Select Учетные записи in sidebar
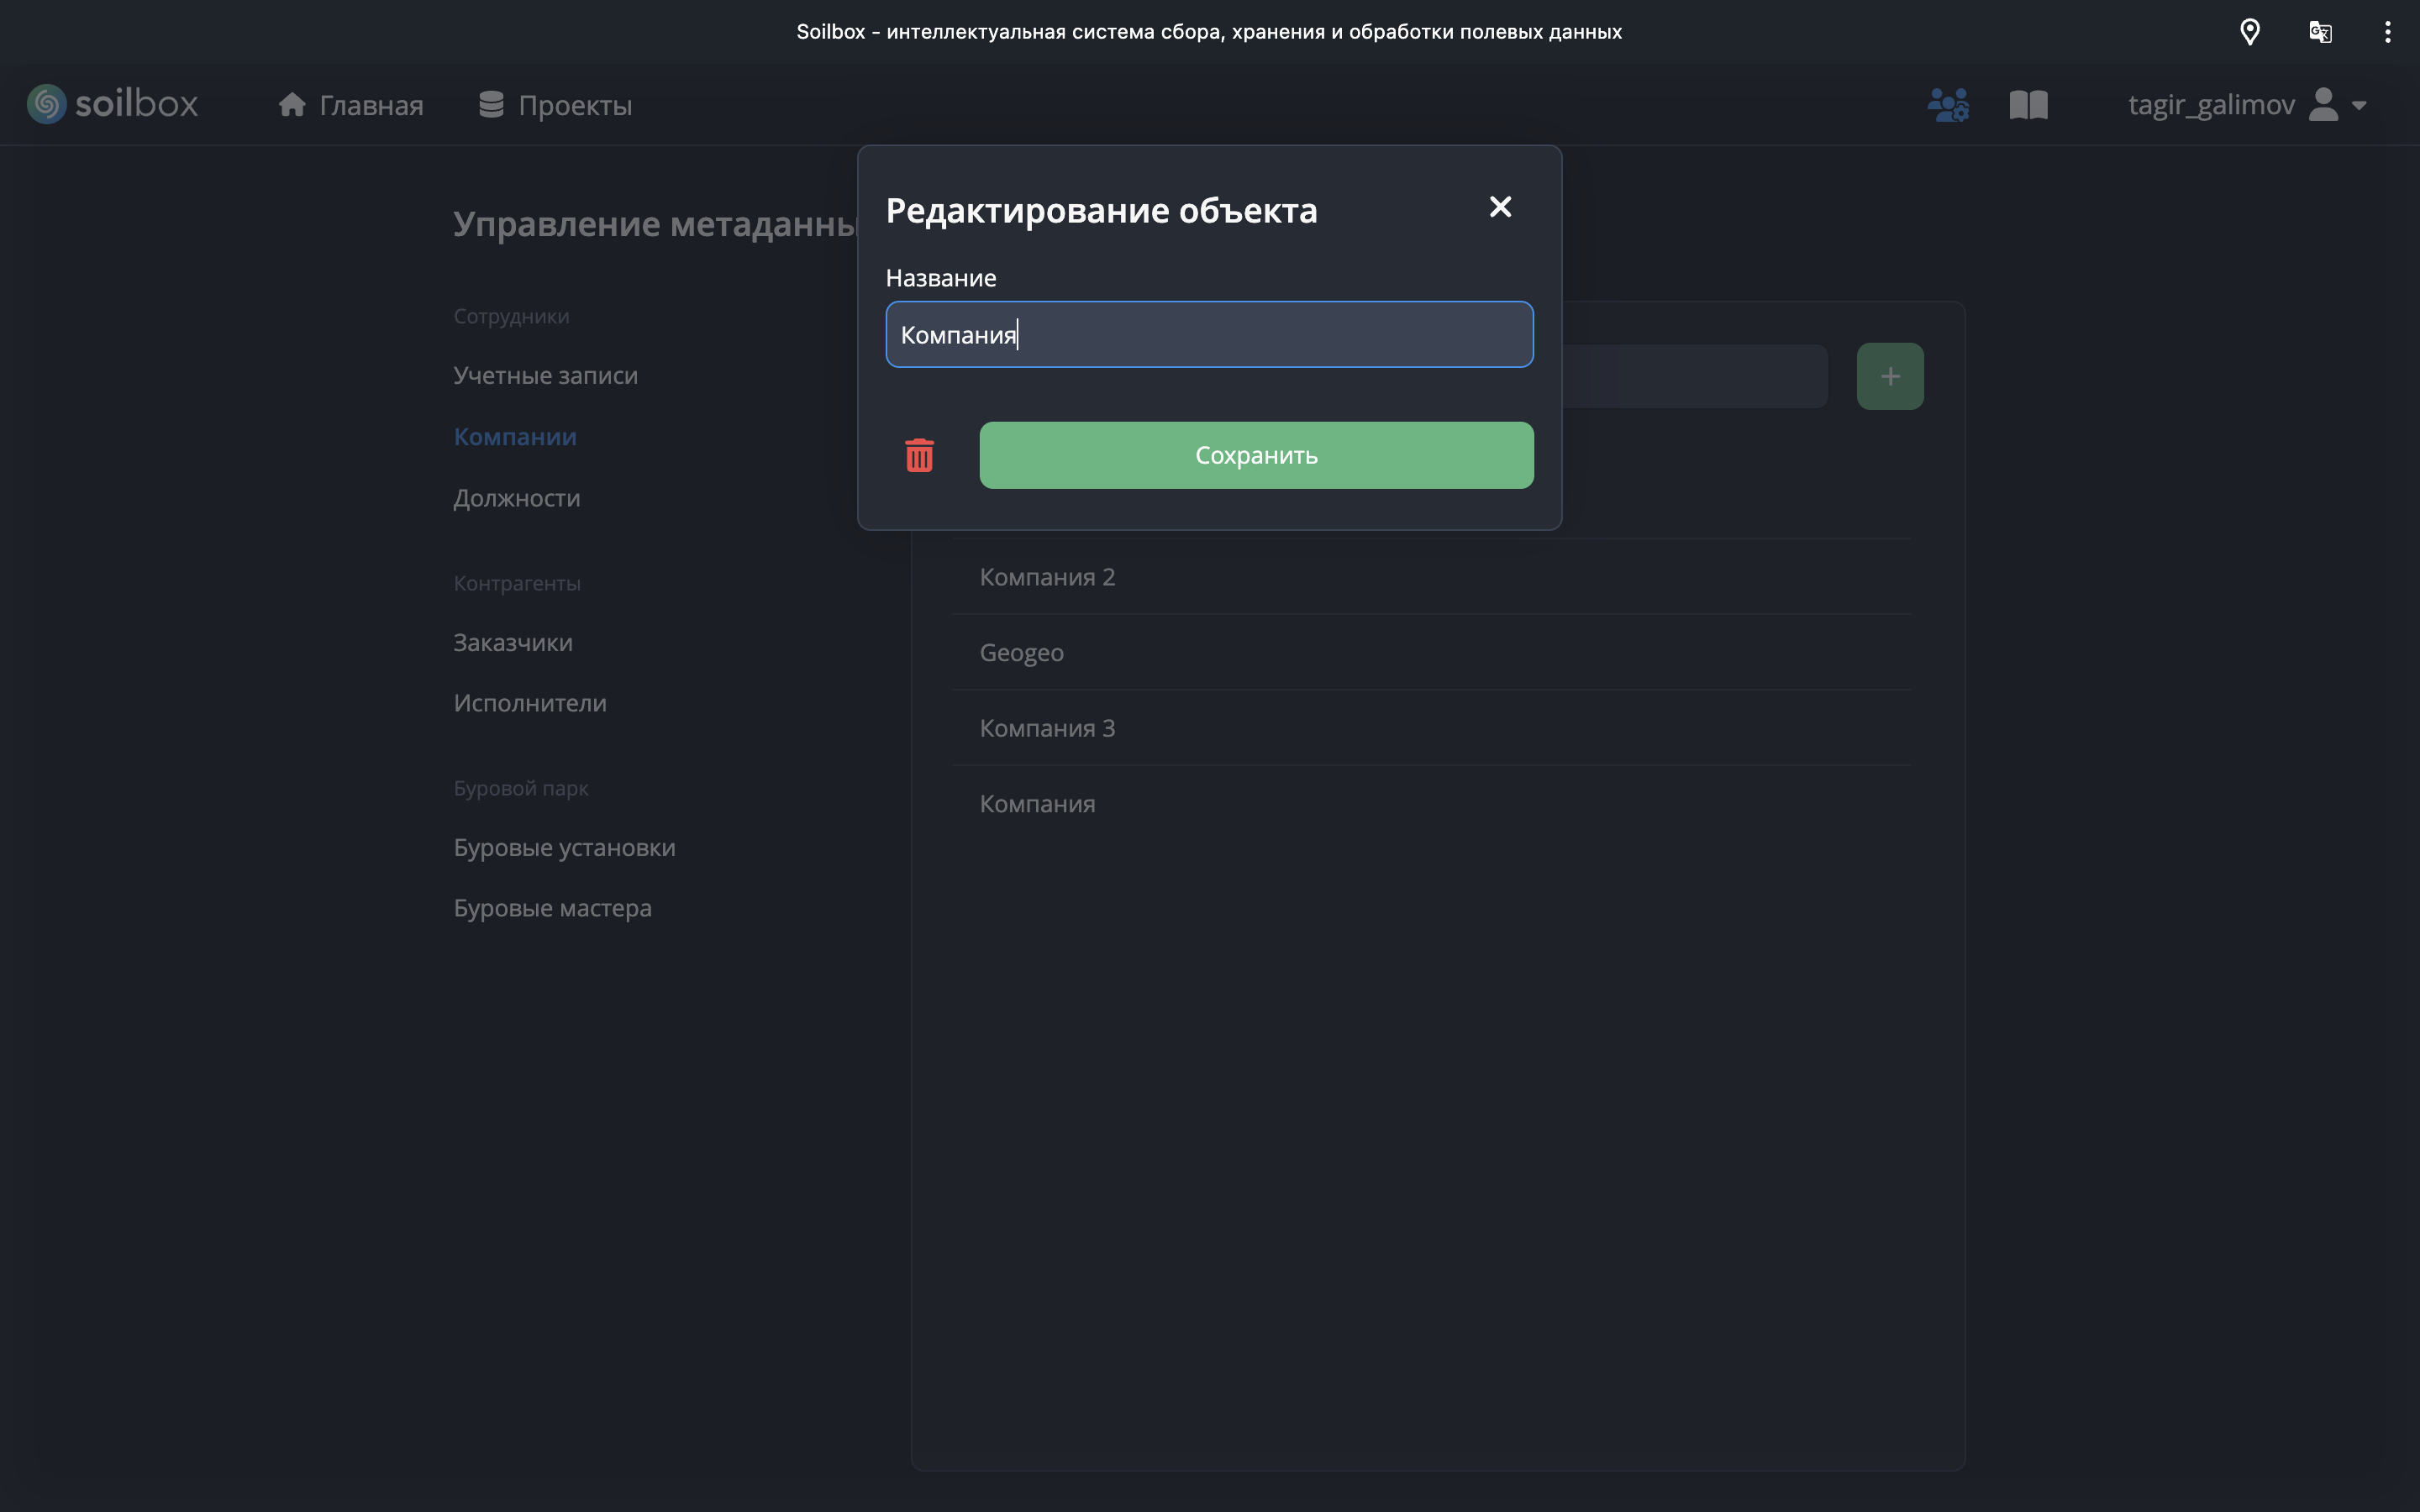2420x1512 pixels. (545, 375)
